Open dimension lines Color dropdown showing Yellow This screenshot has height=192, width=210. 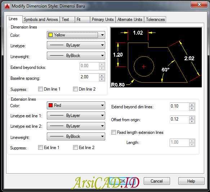click(x=76, y=35)
